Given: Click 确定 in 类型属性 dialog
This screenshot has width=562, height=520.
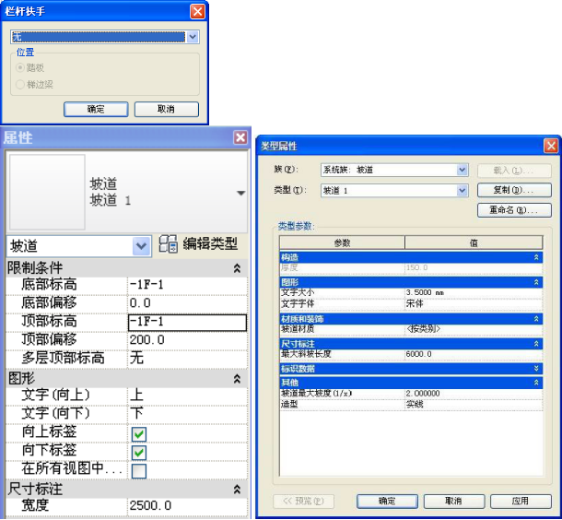Looking at the screenshot, I should (387, 501).
